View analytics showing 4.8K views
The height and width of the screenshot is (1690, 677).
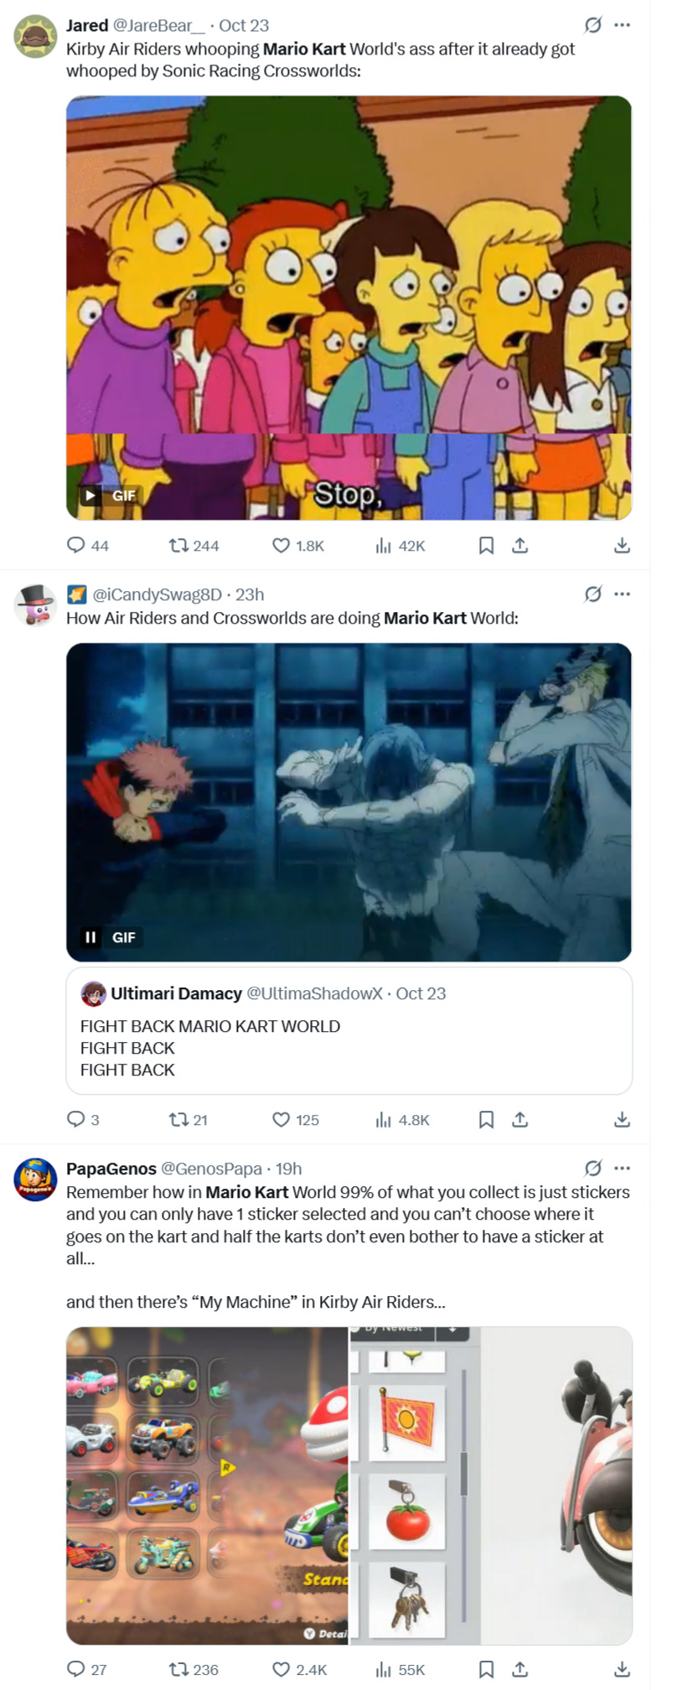point(403,1120)
